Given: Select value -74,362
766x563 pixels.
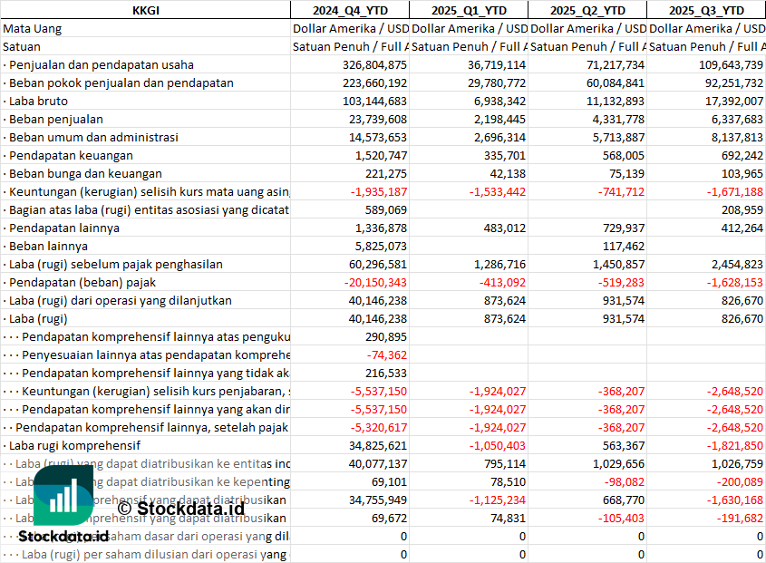Looking at the screenshot, I should click(x=387, y=354).
